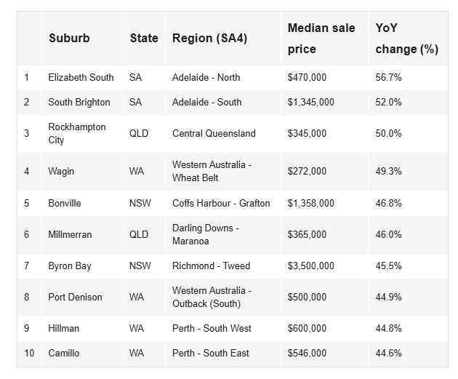This screenshot has width=458, height=379.
Task: Click the YoY change (%) header
Action: pos(406,39)
